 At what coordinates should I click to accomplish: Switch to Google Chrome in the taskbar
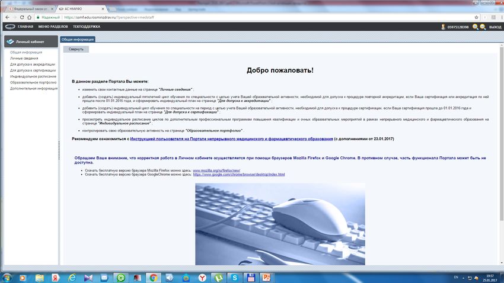point(154,278)
